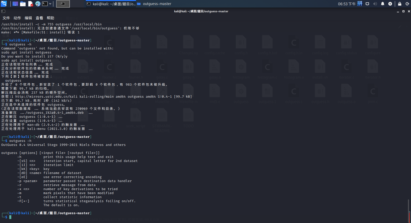Click 'outguess [options] [<input file>' usage line
Viewport: 411px width, 223px height.
pyautogui.click(x=50, y=153)
